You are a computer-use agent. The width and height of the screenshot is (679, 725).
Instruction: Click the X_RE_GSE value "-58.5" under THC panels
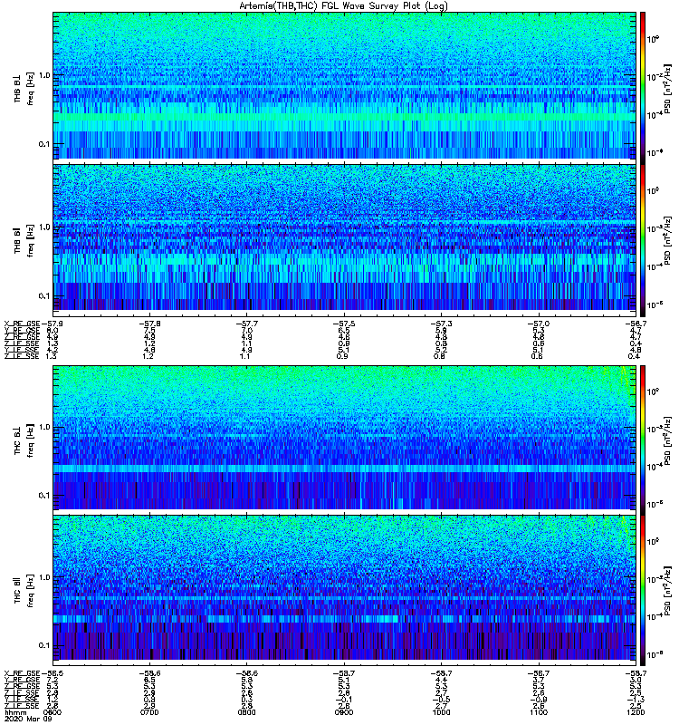[53, 673]
